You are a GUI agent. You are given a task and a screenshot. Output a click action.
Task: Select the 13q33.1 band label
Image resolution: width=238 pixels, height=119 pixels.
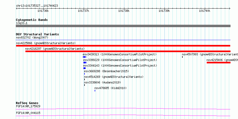[22, 23]
